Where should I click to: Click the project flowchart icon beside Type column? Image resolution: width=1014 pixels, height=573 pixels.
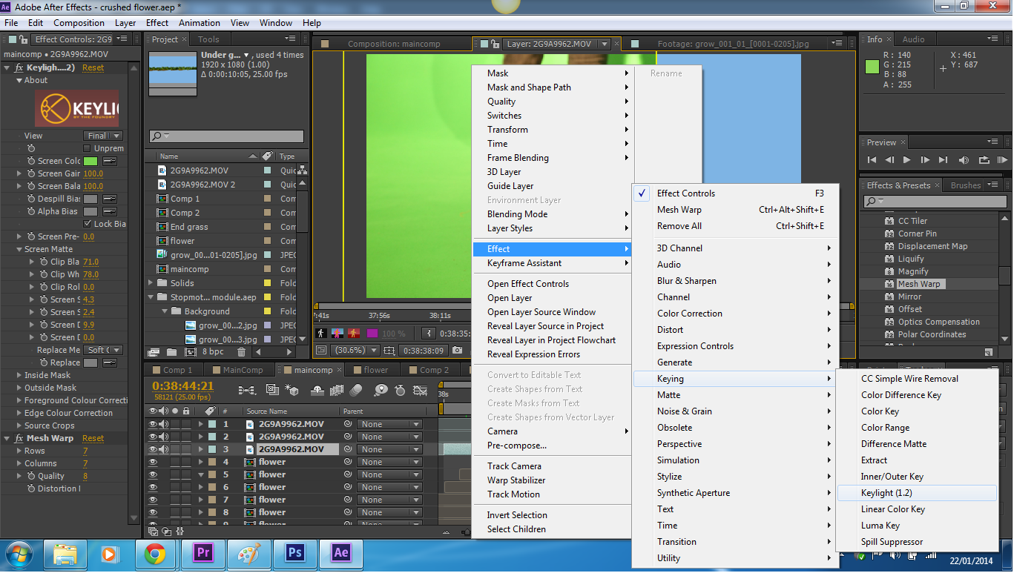point(302,170)
